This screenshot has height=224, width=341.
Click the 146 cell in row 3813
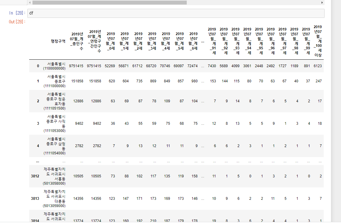(x=194, y=198)
